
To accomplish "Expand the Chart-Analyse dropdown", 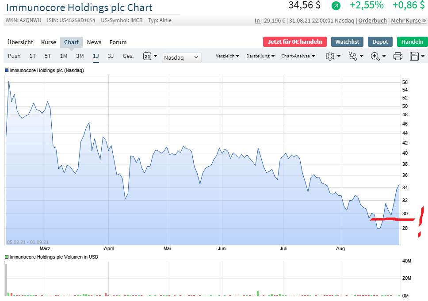I will coord(298,56).
